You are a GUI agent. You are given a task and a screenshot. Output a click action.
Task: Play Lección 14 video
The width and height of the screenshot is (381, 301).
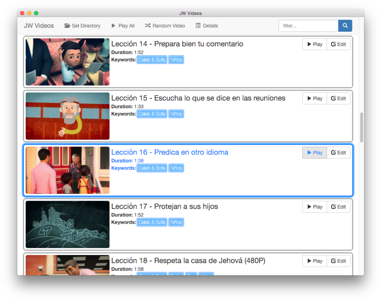click(x=314, y=44)
